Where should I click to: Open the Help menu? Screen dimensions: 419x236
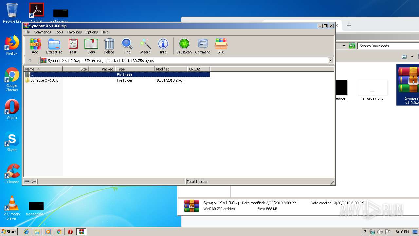(x=105, y=32)
